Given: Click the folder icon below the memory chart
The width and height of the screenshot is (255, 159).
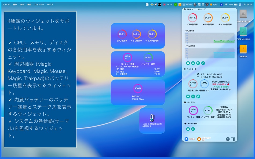Looking at the screenshot, I should click(x=188, y=63).
